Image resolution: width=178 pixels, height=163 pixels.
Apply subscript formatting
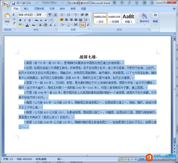click(41, 20)
